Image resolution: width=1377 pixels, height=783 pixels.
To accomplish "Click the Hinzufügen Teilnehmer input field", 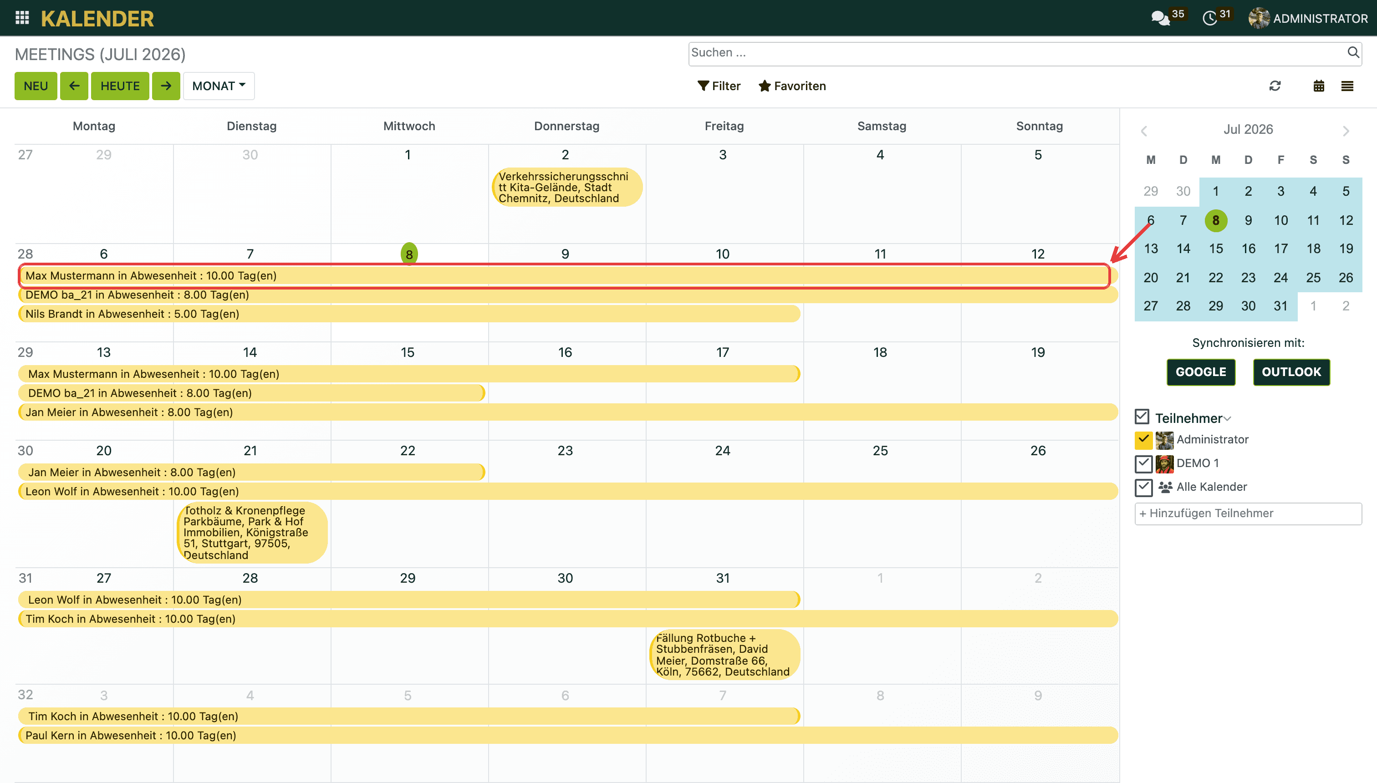I will 1248,514.
